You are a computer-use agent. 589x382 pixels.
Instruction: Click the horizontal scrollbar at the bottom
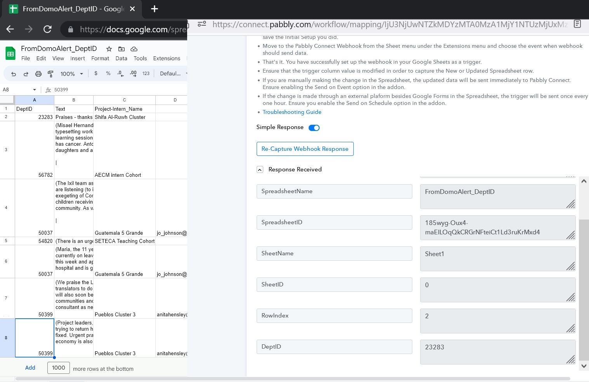[293, 379]
